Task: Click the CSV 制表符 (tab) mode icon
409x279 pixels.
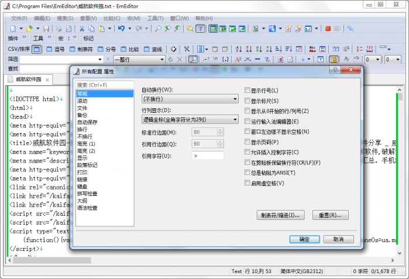Action: (81, 49)
